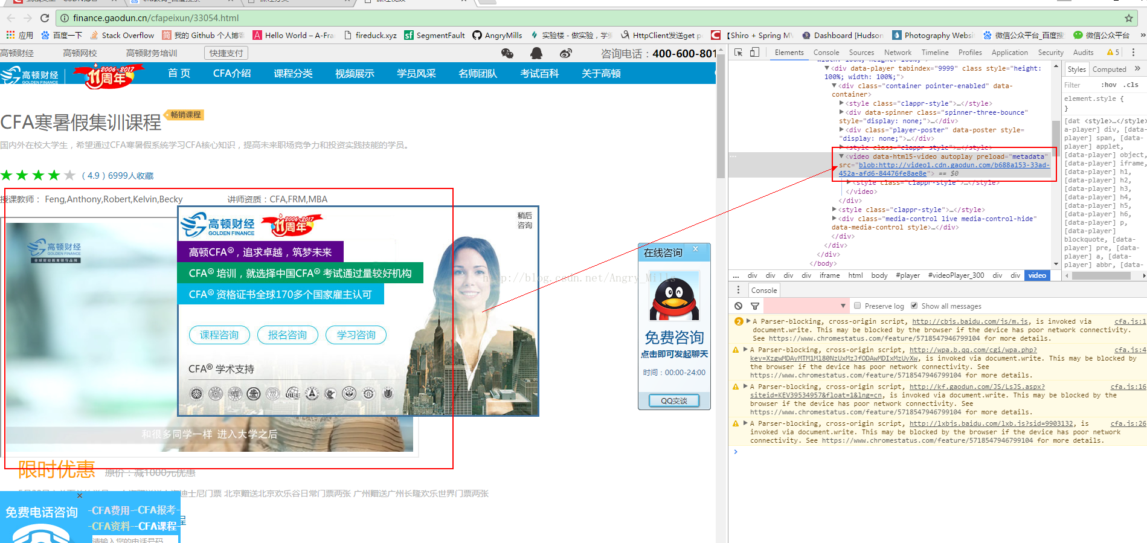Activate the DevTools inspect element picker
Image resolution: width=1147 pixels, height=543 pixels.
pos(738,53)
